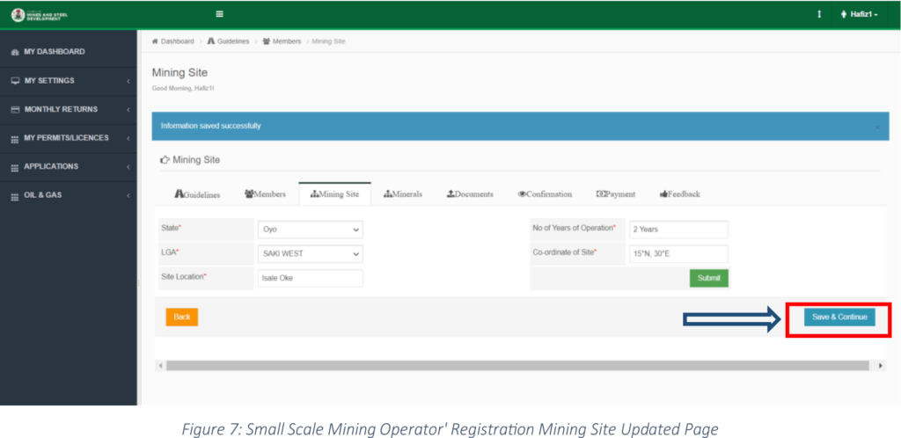Click the Site Location input field
This screenshot has width=901, height=438.
pyautogui.click(x=310, y=278)
